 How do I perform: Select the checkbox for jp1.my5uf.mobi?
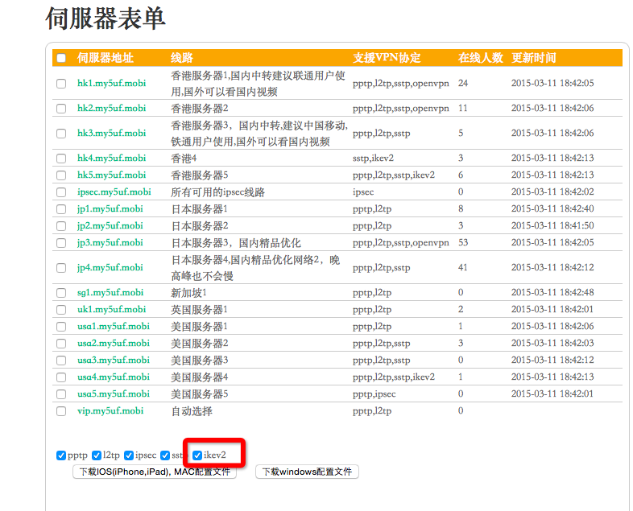tap(61, 208)
